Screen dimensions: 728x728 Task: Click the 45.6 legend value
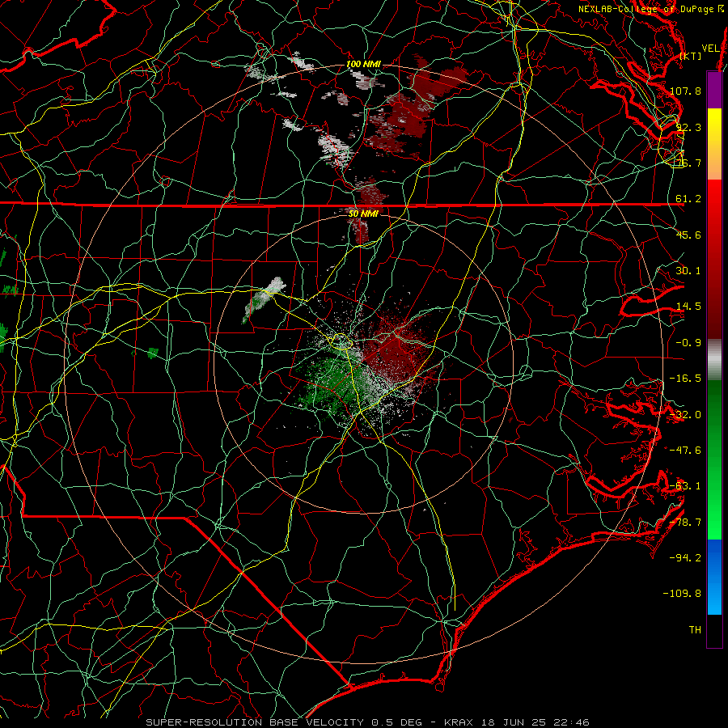688,235
